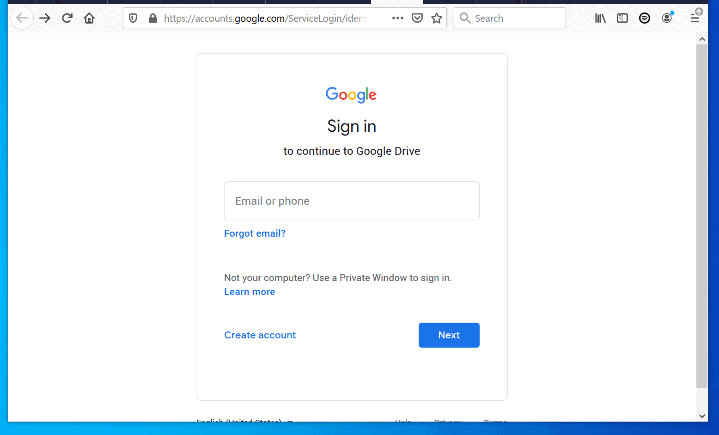Click the back navigation arrow
Image resolution: width=719 pixels, height=435 pixels.
(22, 18)
